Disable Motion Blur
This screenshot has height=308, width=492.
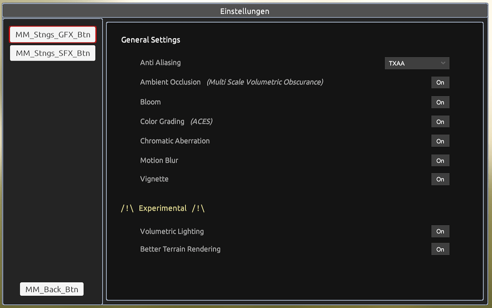click(440, 160)
